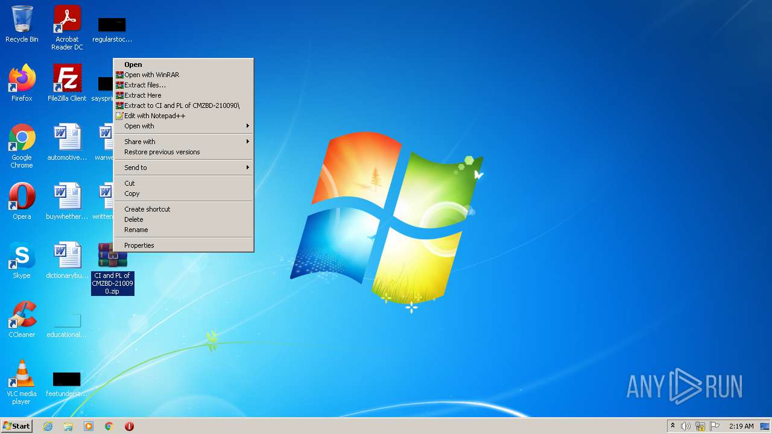Open Windows Media Player from taskbar
The height and width of the screenshot is (434, 772).
point(89,426)
